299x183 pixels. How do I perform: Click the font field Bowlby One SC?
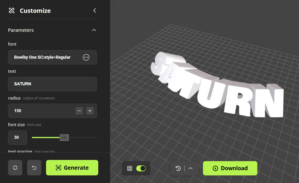(52, 57)
